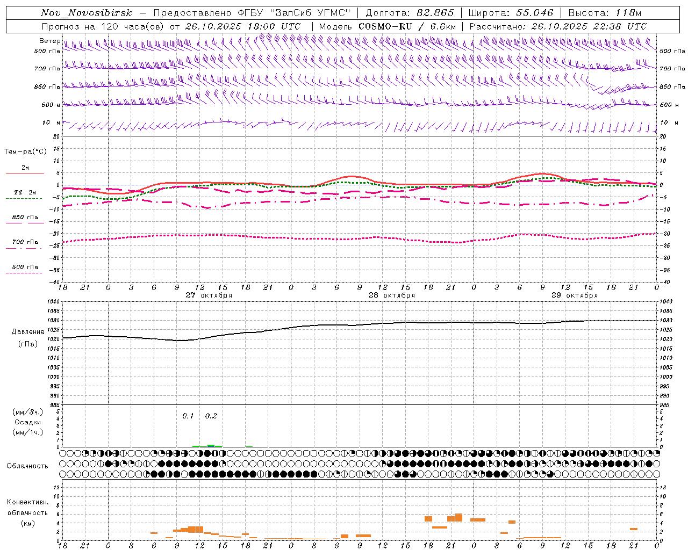Click the (мм/1ч.) precipitation unit label

(x=28, y=432)
